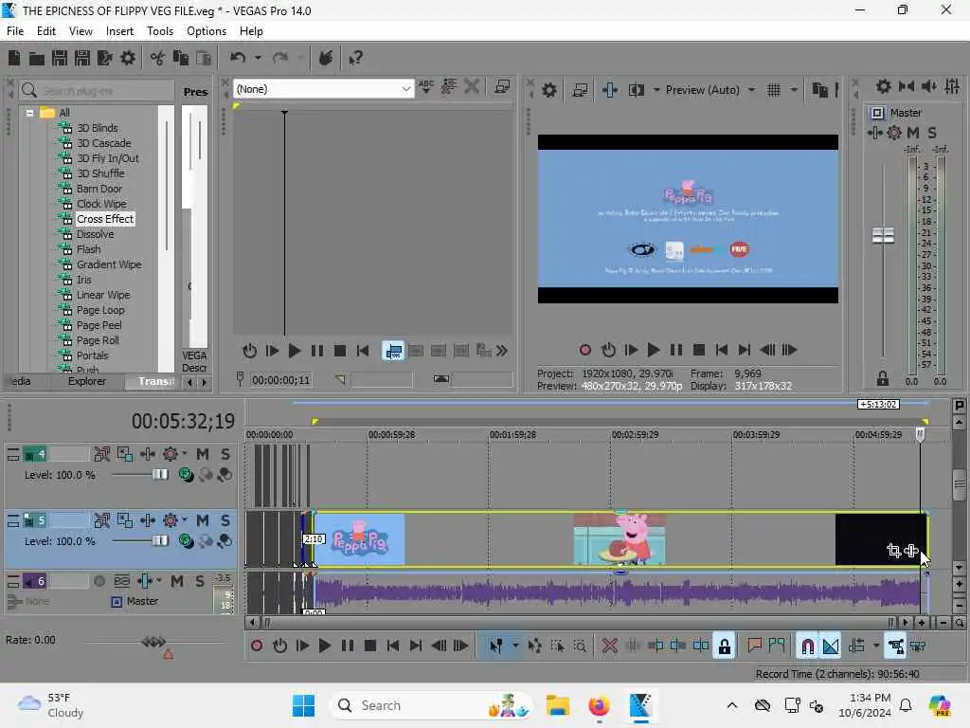Viewport: 970px width, 728px height.
Task: Copy selection using the toolbar copy icon
Action: coord(181,58)
